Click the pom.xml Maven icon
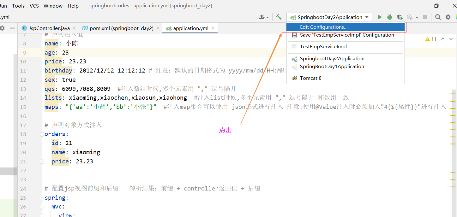457x217 pixels. (85, 28)
